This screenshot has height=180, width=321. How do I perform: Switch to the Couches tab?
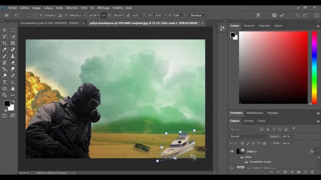click(x=249, y=121)
